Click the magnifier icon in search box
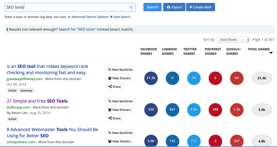 pos(131,7)
